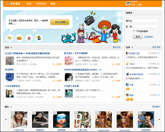Viewport: 165px width, 132px height.
Task: Click the 马上注册 yellow button
Action: (x=60, y=22)
